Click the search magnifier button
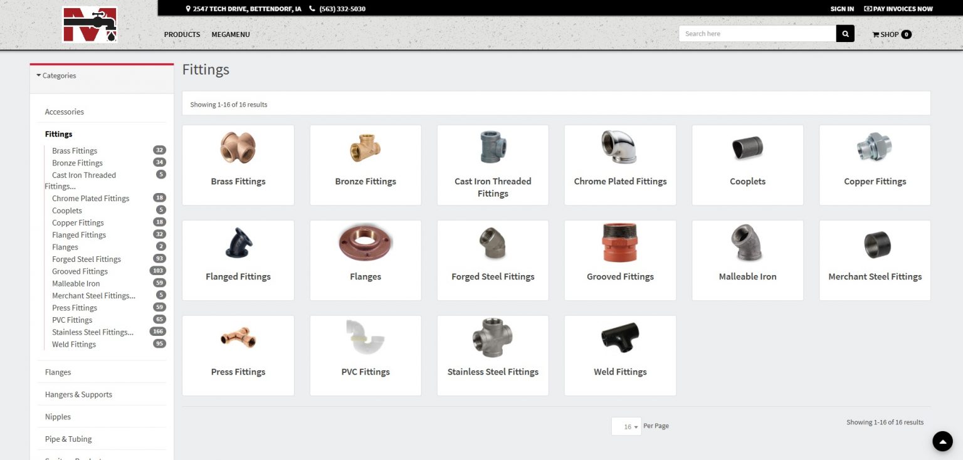963x460 pixels. click(845, 34)
